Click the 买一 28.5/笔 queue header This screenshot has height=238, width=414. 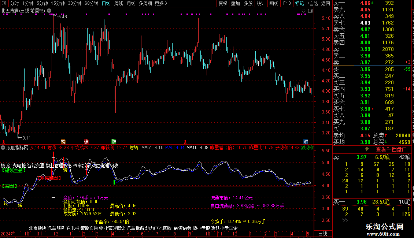[372, 202]
